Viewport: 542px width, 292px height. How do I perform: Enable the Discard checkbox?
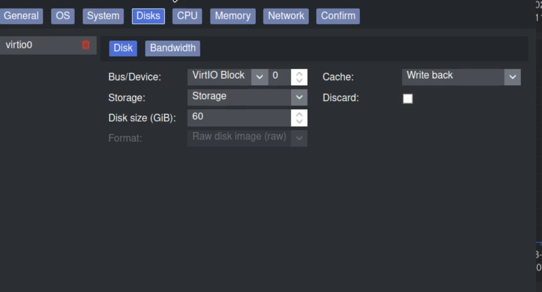[408, 99]
